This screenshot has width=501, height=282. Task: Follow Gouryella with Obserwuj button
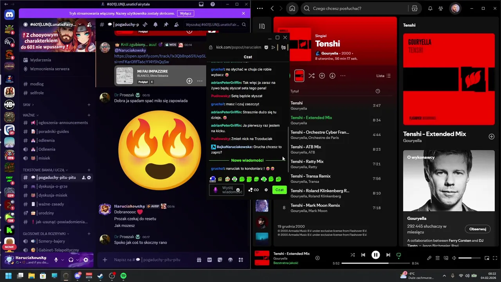pos(478,229)
